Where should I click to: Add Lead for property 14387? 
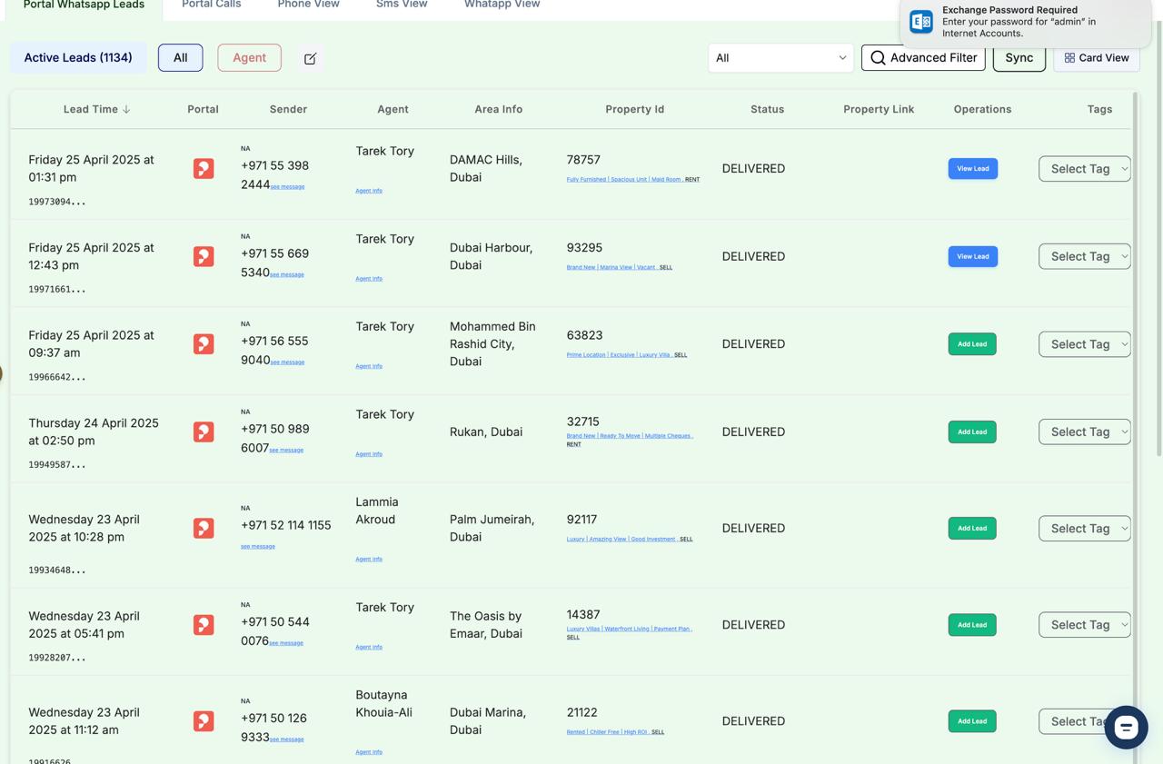coord(972,625)
